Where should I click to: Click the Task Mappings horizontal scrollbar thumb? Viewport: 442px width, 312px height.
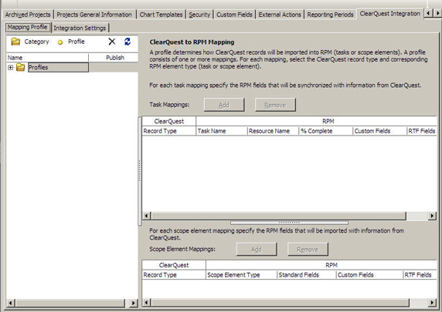(278, 216)
